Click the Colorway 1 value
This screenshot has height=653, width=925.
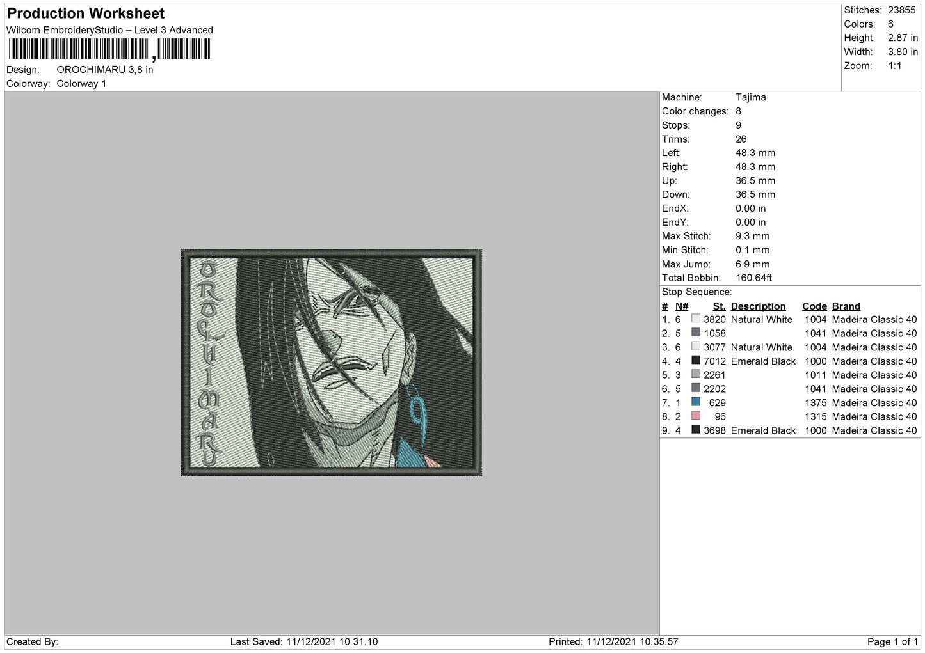coord(81,84)
